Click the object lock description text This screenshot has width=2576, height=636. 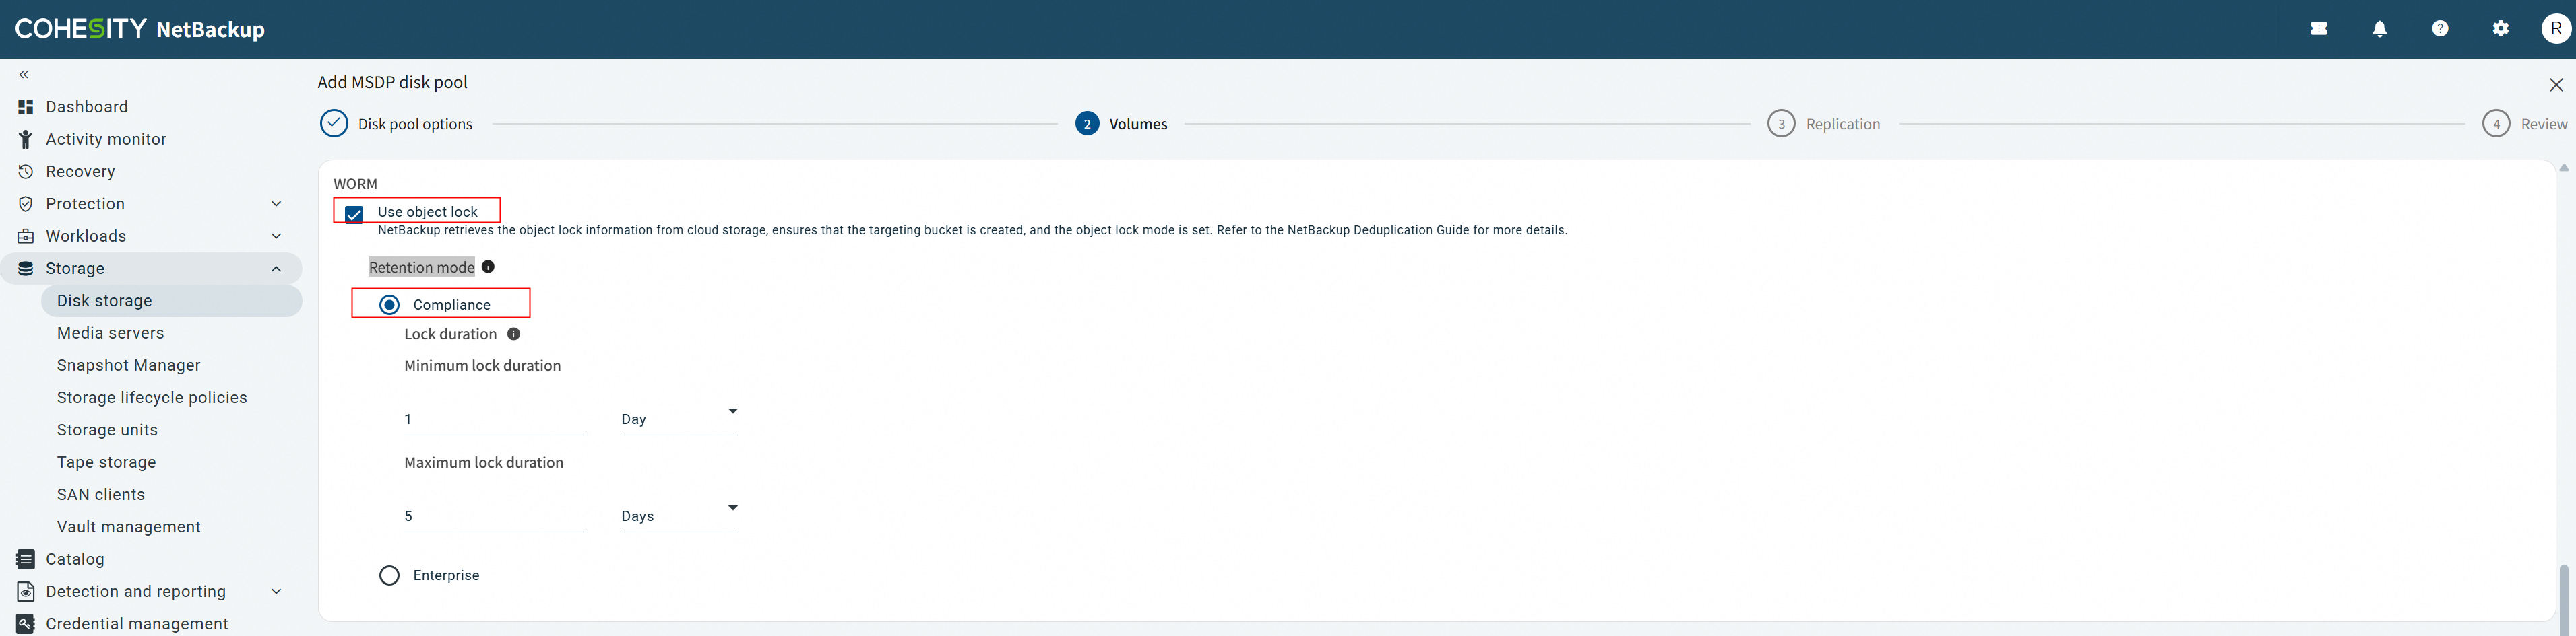[972, 229]
